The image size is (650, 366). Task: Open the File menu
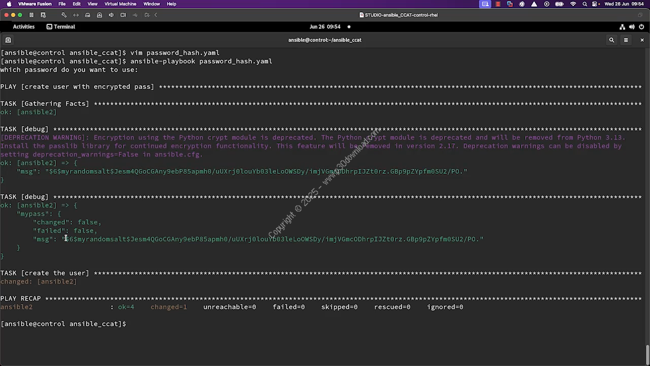click(x=62, y=4)
